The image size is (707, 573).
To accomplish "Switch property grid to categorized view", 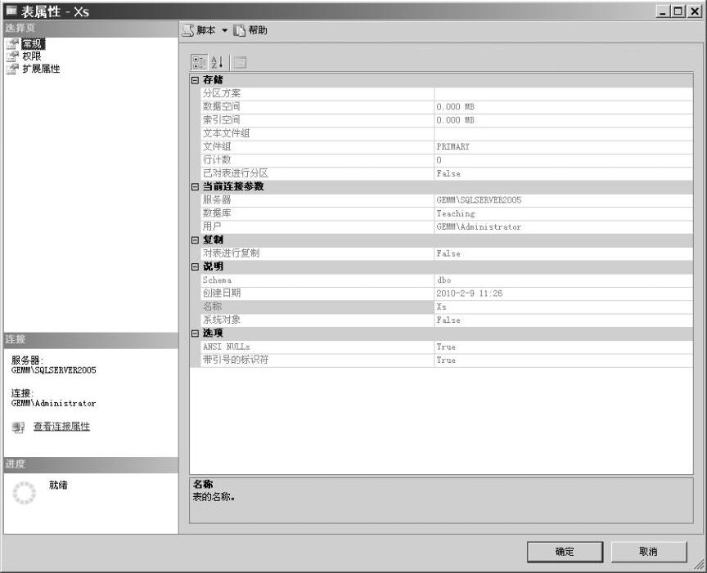I will (200, 62).
